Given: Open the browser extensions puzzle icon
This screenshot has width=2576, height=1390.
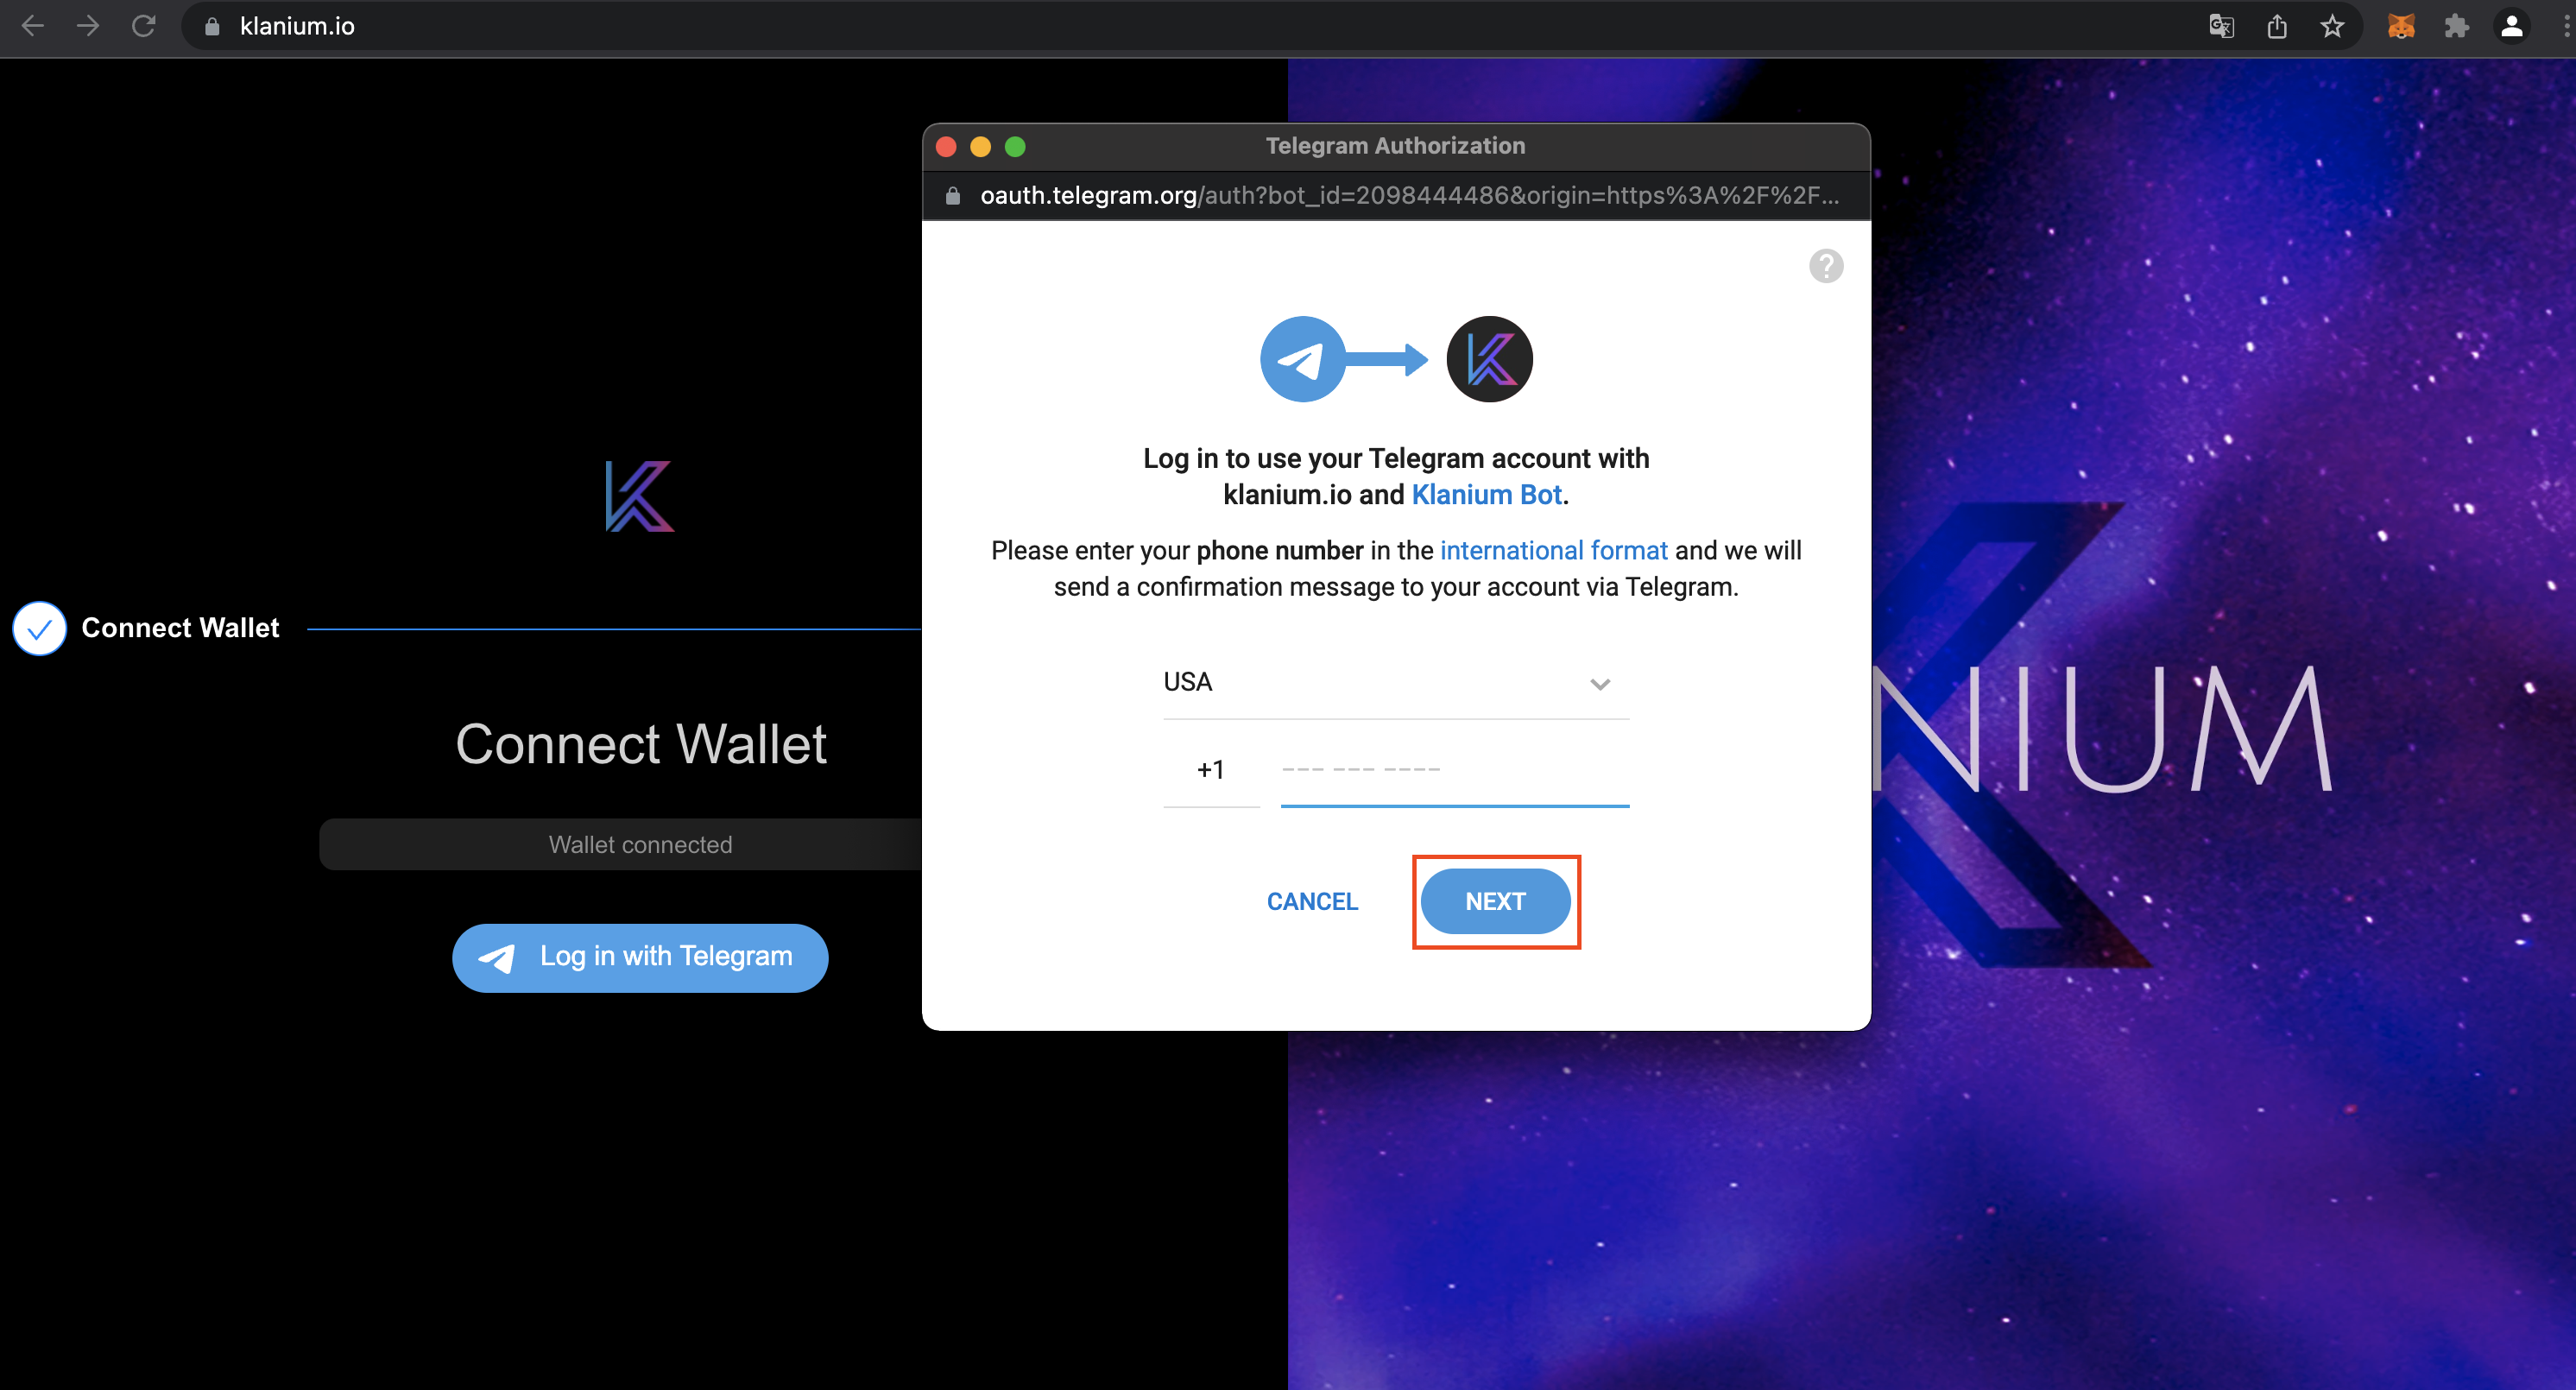Looking at the screenshot, I should coord(2457,26).
